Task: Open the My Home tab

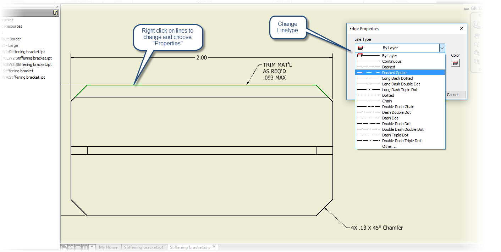Action: [x=109, y=247]
